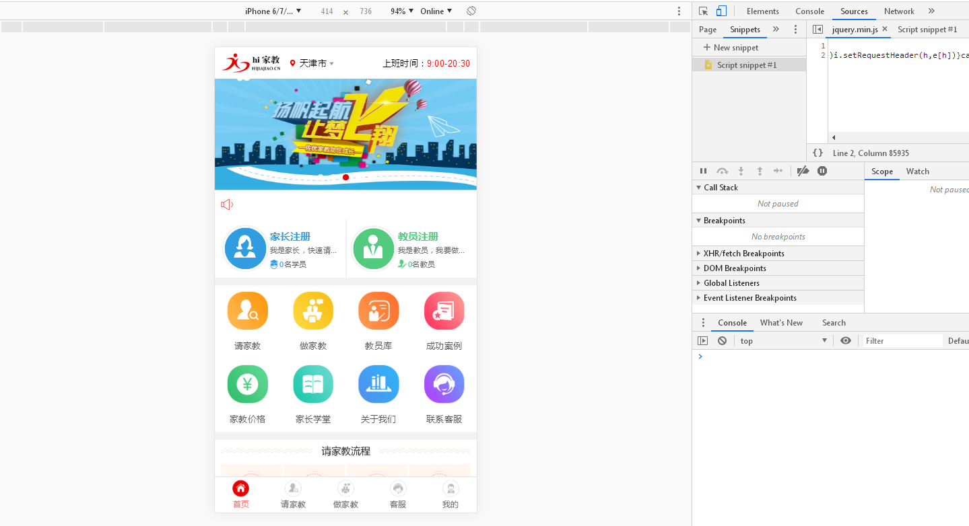Tap the 成功案例 success cases icon

pos(443,310)
